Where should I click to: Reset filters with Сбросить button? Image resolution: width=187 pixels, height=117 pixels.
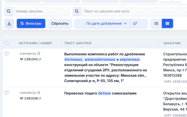pos(60,23)
